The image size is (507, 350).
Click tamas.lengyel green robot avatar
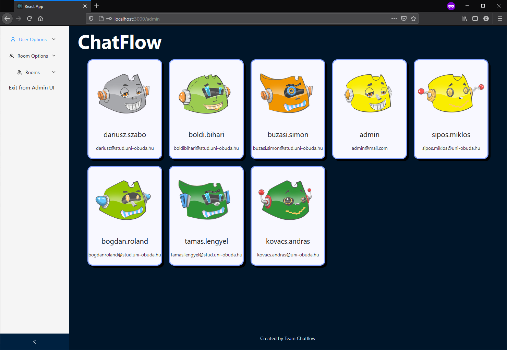pos(205,200)
